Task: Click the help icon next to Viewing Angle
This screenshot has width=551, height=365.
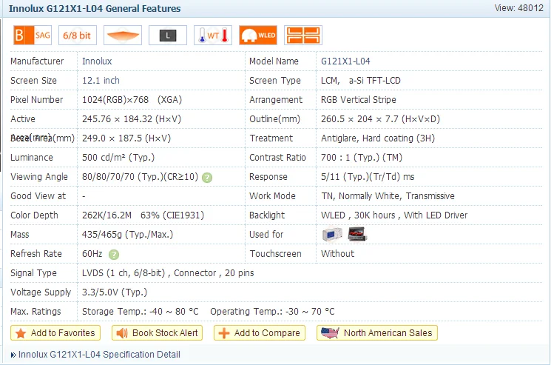Action: [207, 178]
